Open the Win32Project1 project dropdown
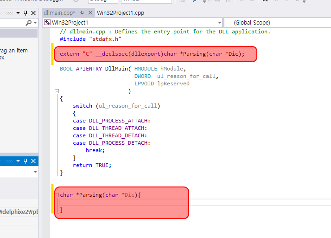The image size is (331, 238). point(220,22)
